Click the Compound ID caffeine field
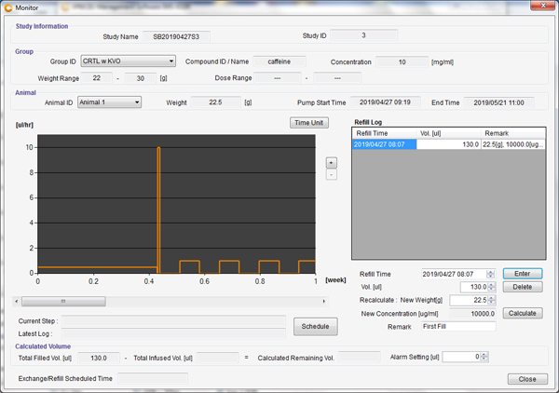559x393 pixels. 279,61
